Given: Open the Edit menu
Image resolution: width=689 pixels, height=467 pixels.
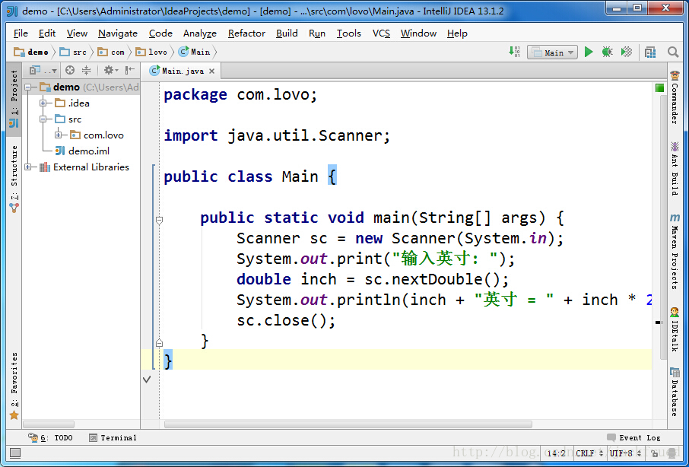Looking at the screenshot, I should [47, 33].
